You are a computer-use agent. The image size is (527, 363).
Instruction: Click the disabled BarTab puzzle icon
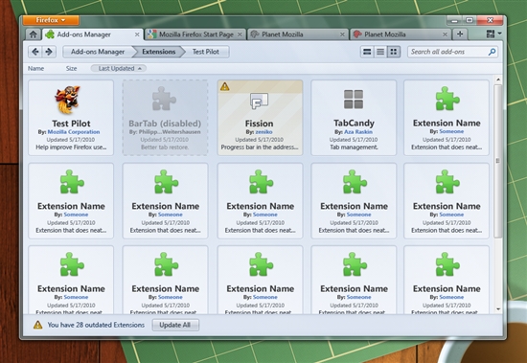164,99
